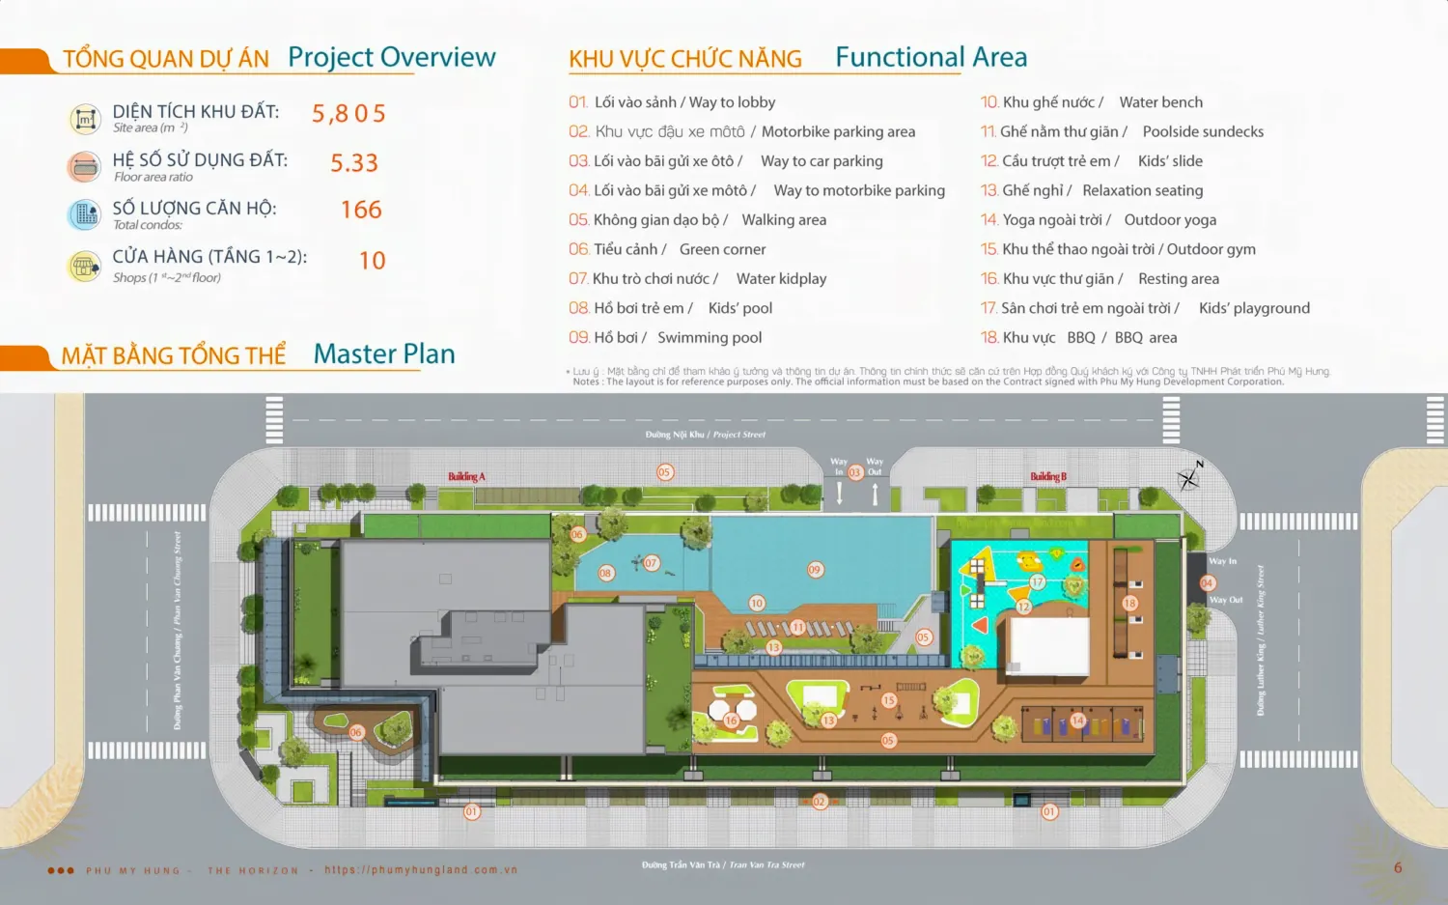
Task: Click the 'Project Overview' heading
Action: pyautogui.click(x=392, y=58)
